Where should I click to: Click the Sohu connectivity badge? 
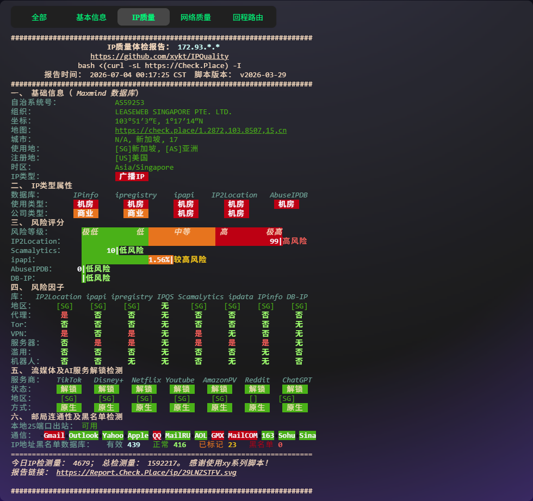click(287, 435)
